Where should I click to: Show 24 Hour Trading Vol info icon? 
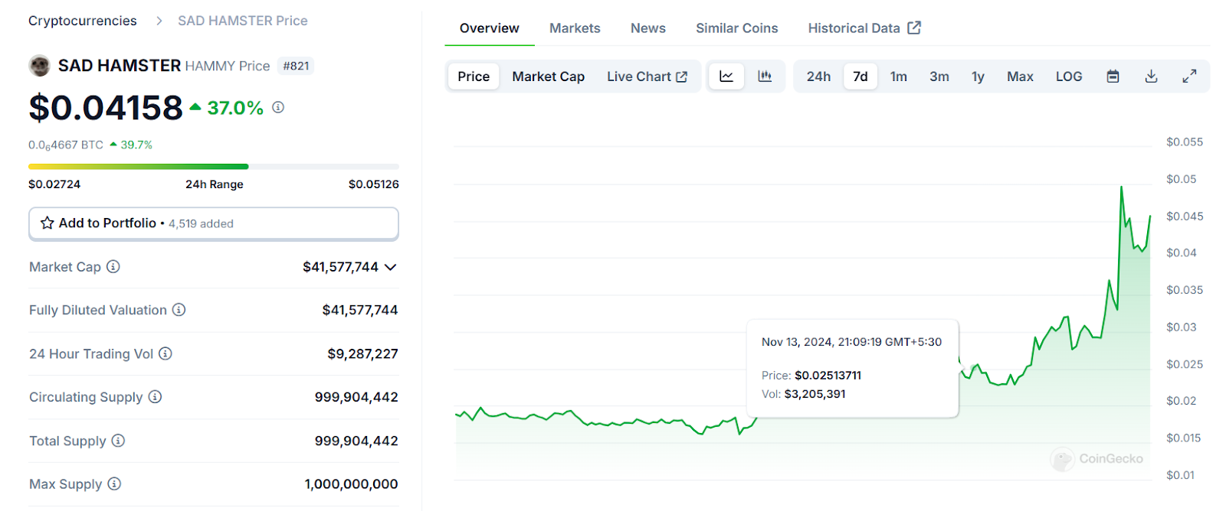click(x=166, y=353)
